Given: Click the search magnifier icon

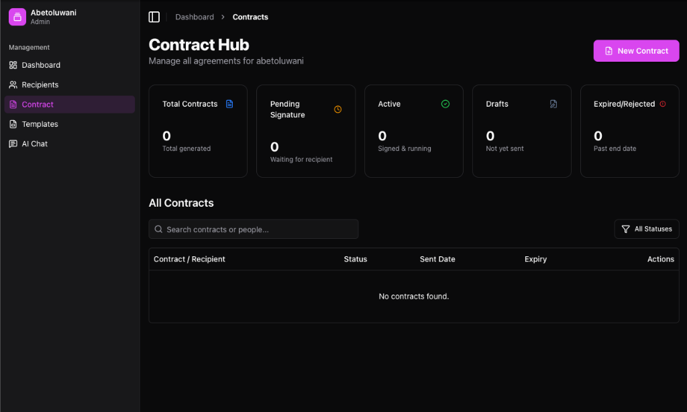Looking at the screenshot, I should pos(158,229).
